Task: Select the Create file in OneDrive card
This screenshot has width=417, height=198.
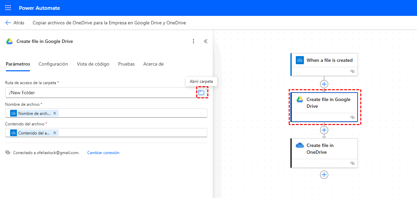Action: 324,153
